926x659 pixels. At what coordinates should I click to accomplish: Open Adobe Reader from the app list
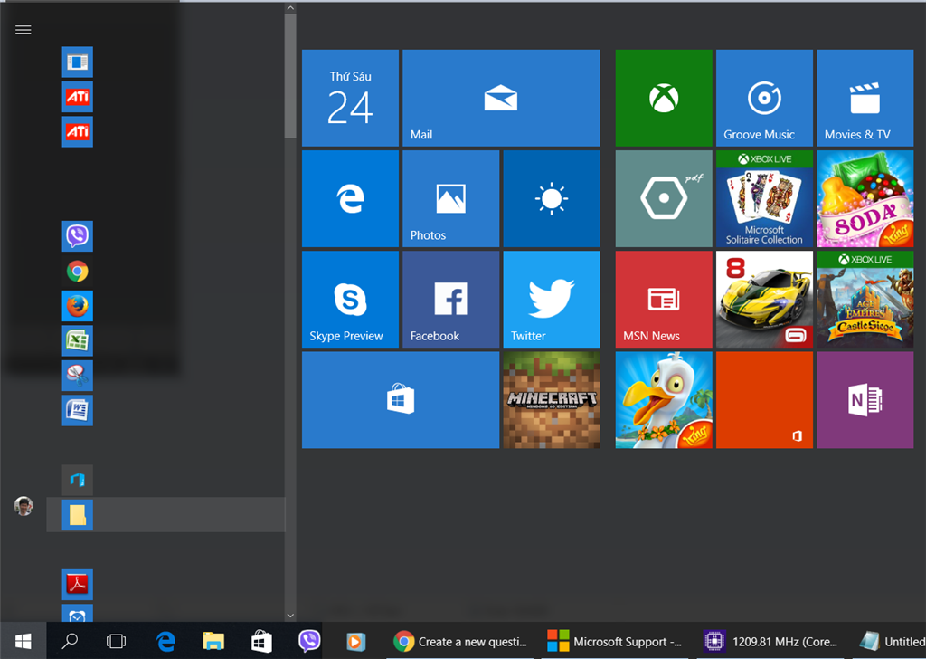pos(78,585)
